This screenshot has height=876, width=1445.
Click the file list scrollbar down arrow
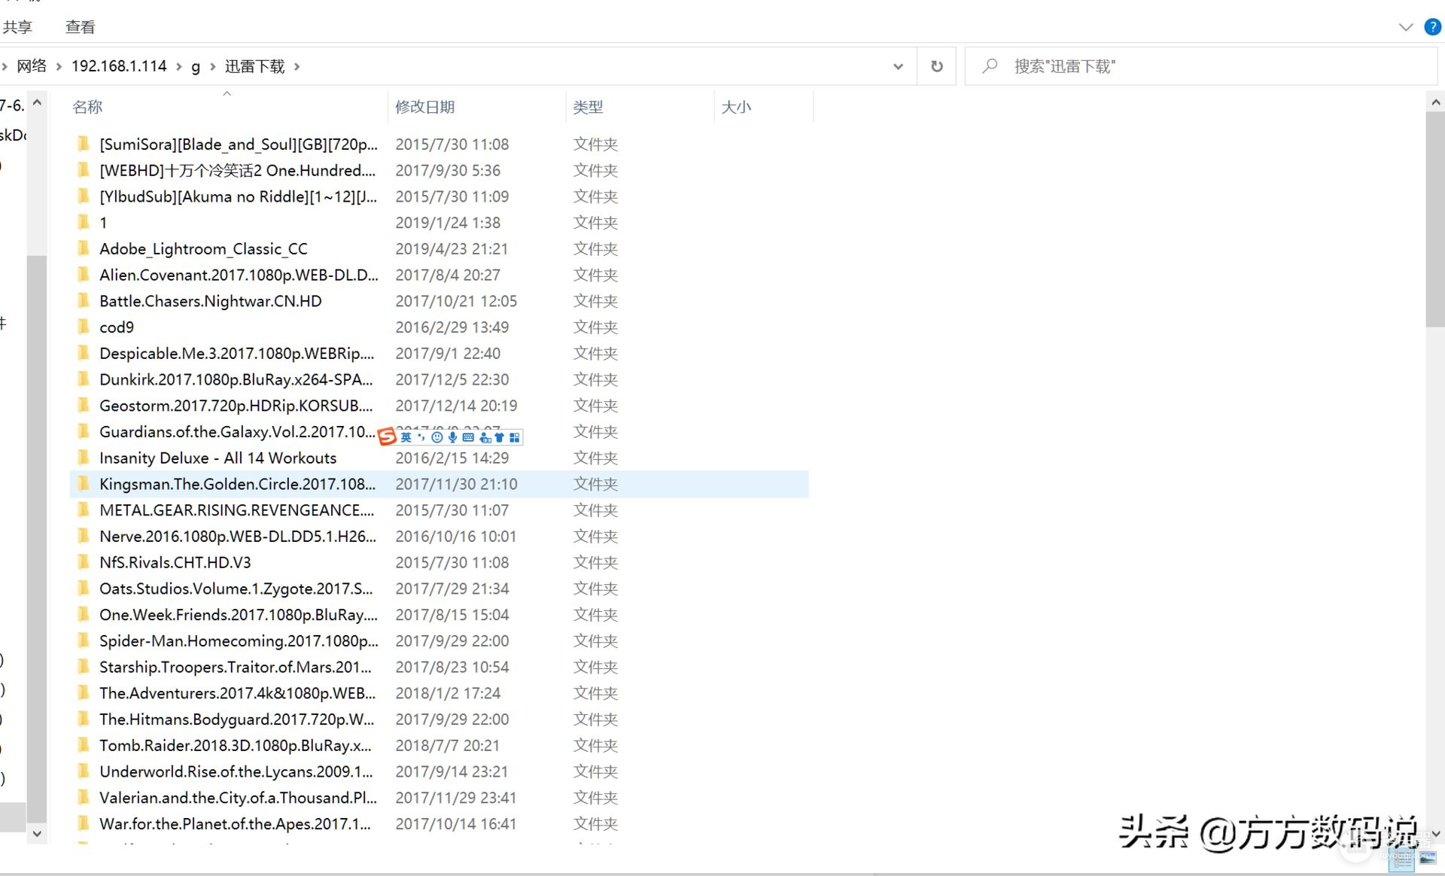tap(1435, 834)
